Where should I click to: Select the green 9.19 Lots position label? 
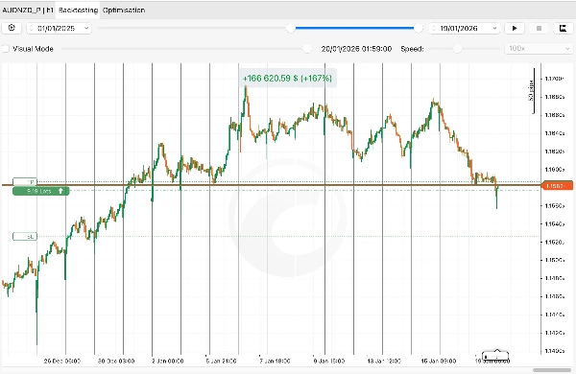click(40, 191)
